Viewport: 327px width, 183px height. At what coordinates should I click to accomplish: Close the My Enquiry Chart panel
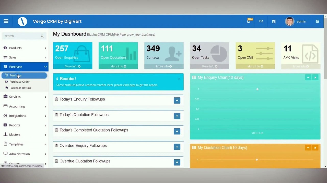pos(315,78)
